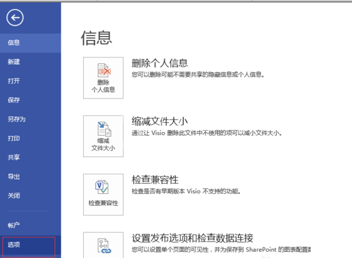Viewport: 352px width, 258px height.
Task: Go to 共享 in the sidebar
Action: [30, 157]
